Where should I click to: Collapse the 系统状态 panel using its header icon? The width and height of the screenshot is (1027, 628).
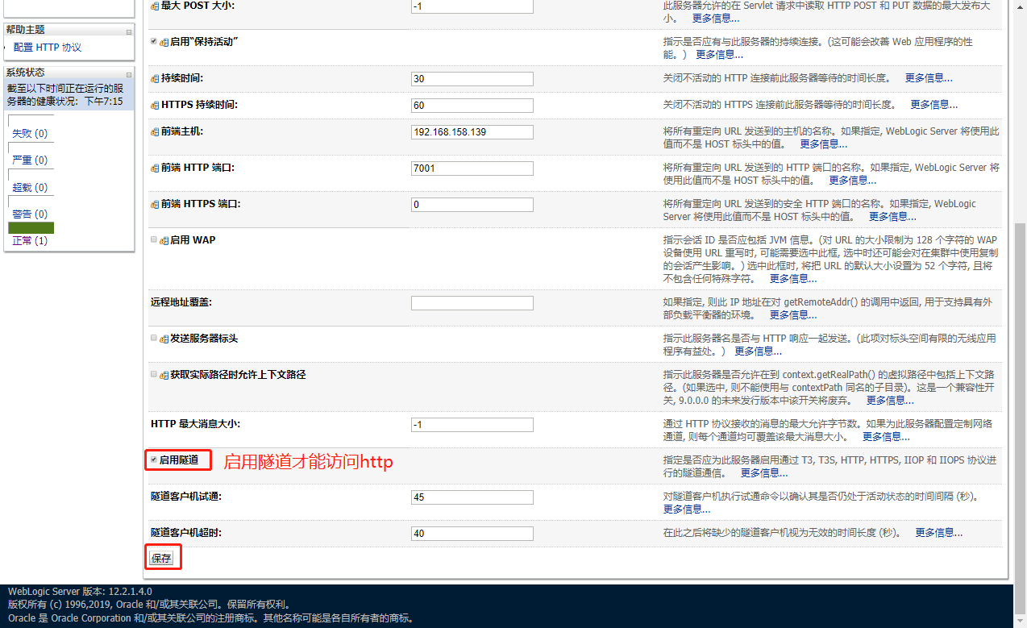(129, 73)
